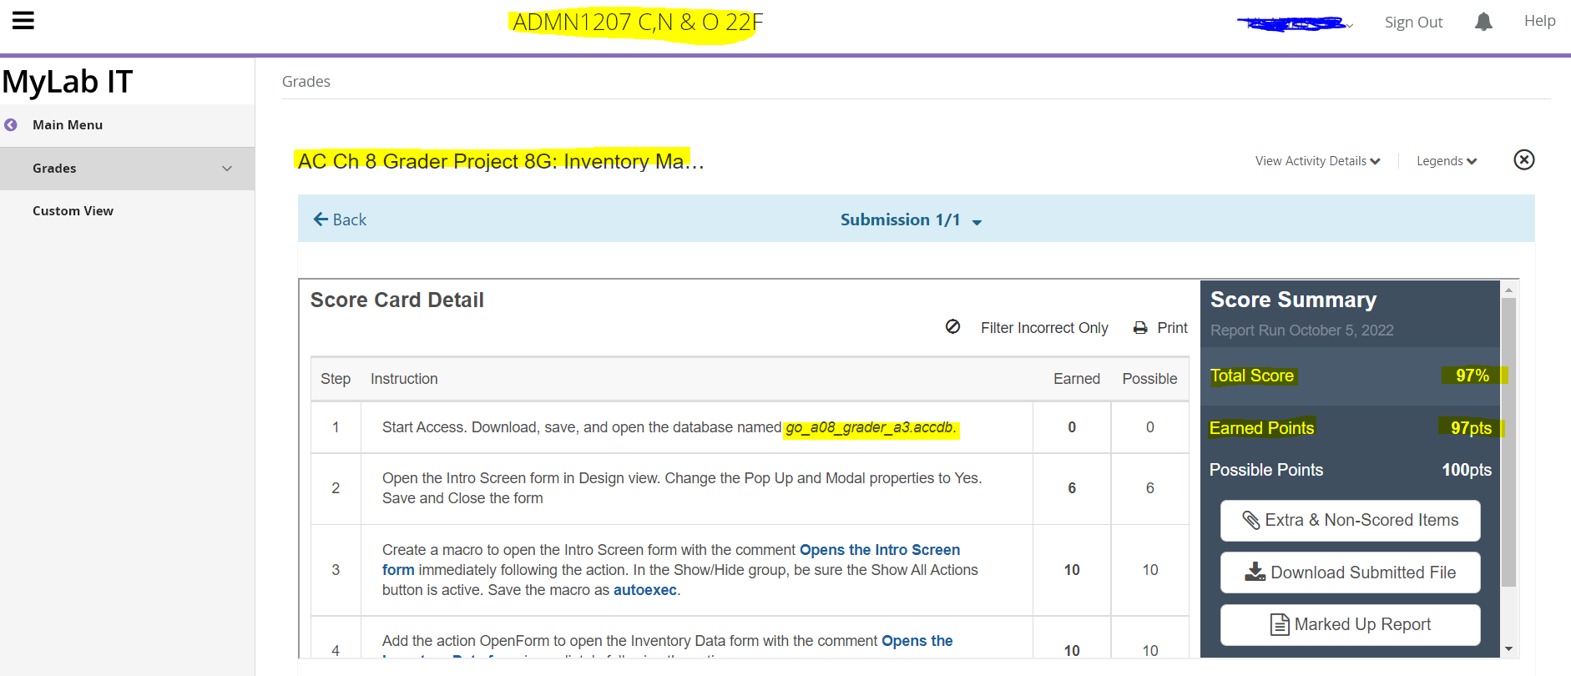Open the View Activity Details dropdown

[1318, 161]
